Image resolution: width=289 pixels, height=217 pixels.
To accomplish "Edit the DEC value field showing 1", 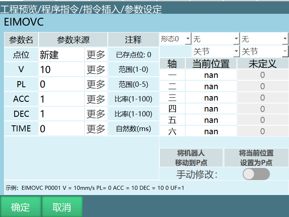I will coord(61,114).
